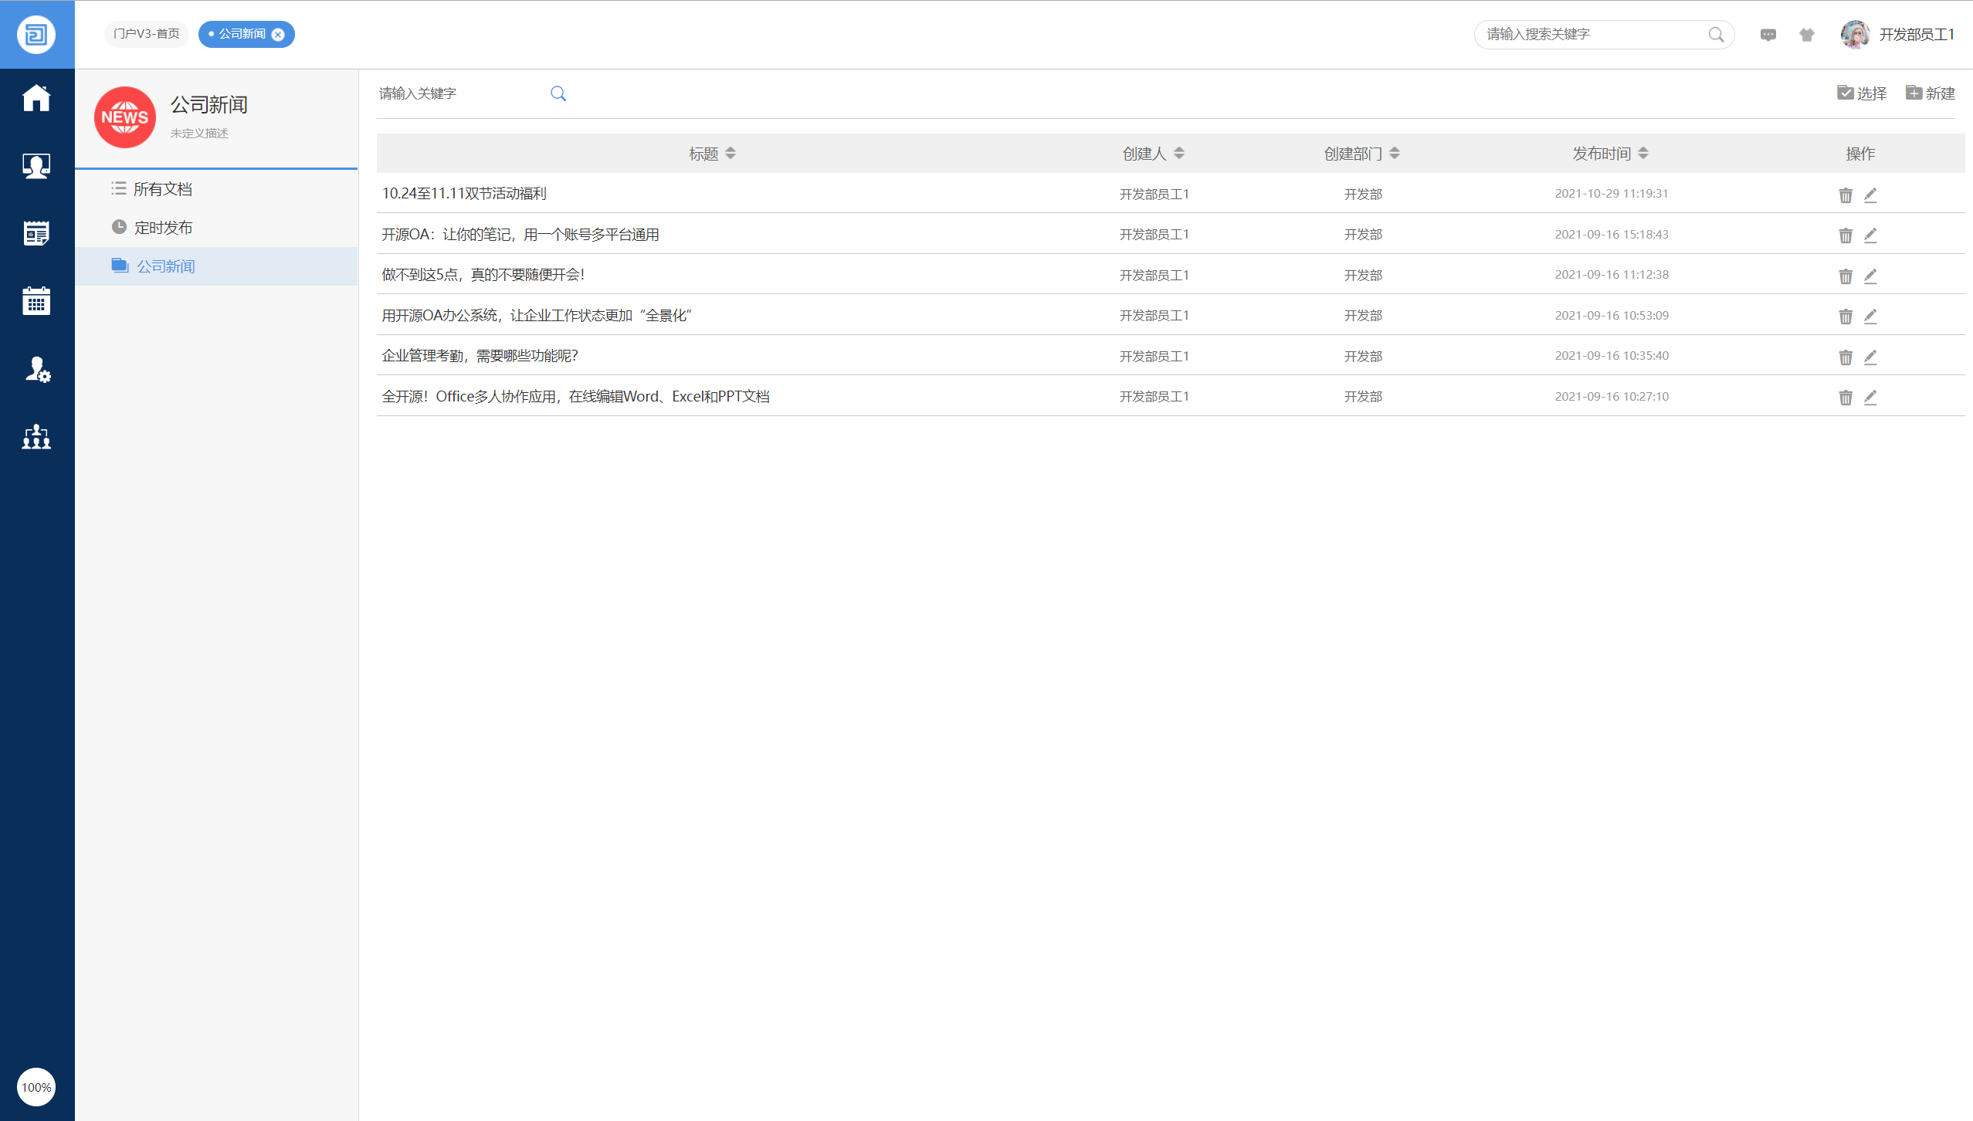Edit the 企业管理考勤 article with pencil icon
The image size is (1973, 1121).
(1870, 357)
